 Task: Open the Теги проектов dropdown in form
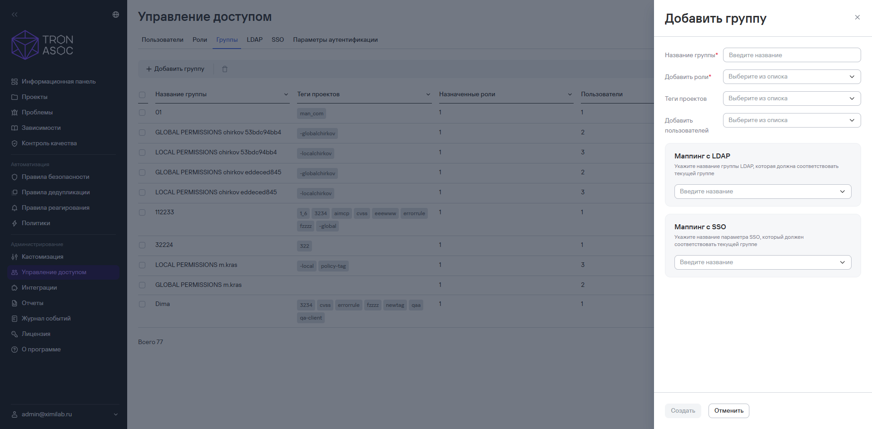point(792,99)
